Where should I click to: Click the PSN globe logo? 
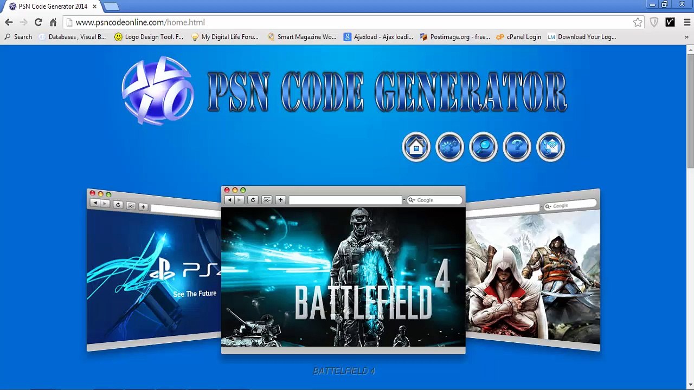click(157, 90)
